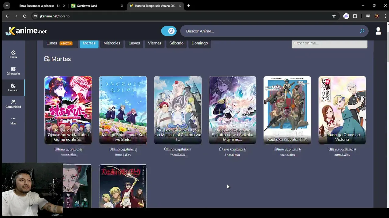Image resolution: width=389 pixels, height=218 pixels.
Task: Open the Directorio sidebar icon
Action: point(13,71)
